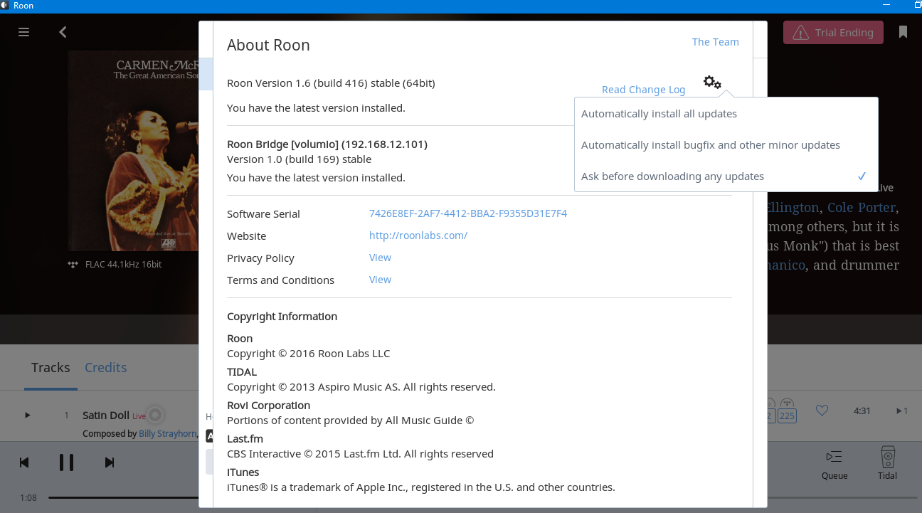Screen dimensions: 922x513
Task: Click the bookmark icon at top right
Action: [x=903, y=32]
